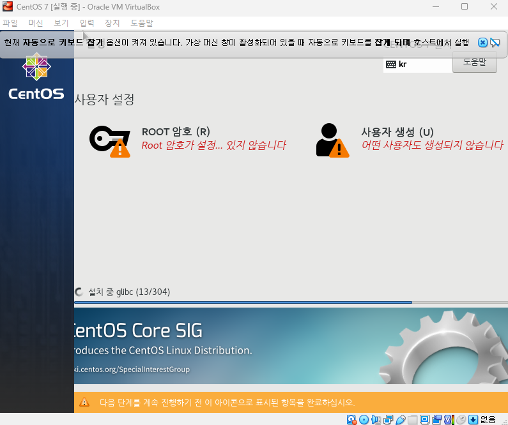Click the 설치 중 glibc (13/304) status text
Viewport: 508px width, 425px height.
click(x=129, y=292)
